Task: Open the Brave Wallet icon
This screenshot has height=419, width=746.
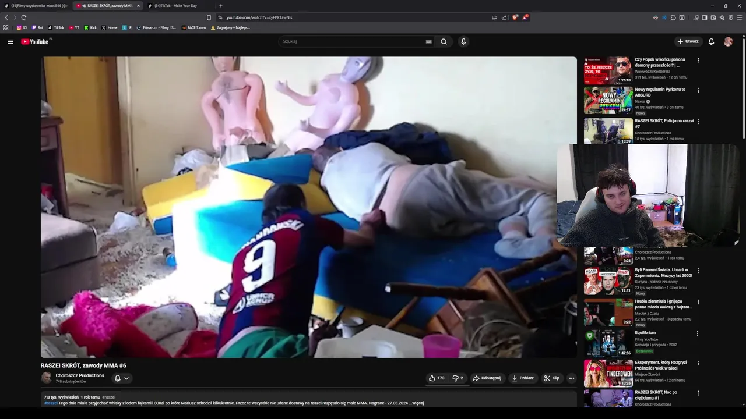Action: [x=713, y=17]
